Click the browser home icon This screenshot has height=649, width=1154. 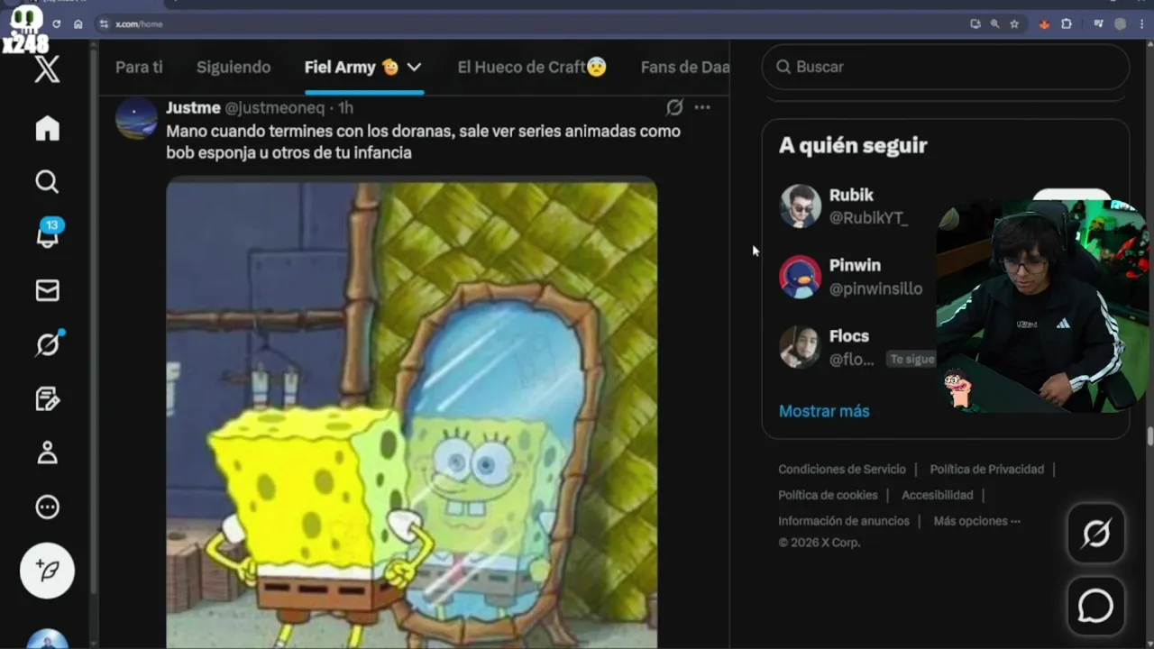point(78,24)
